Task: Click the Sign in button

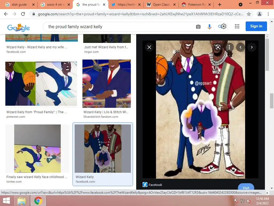Action: 256,26
